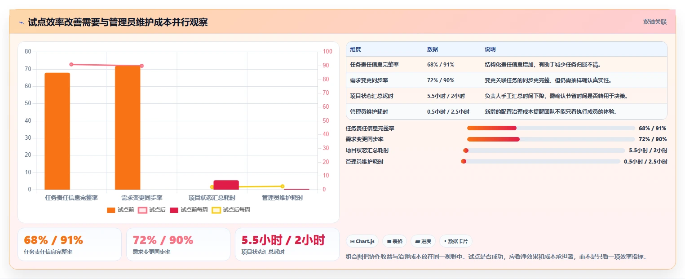This screenshot has width=685, height=279.
Task: Click the yellow line point at 项目状态汇总耗时
Action: coord(212,187)
